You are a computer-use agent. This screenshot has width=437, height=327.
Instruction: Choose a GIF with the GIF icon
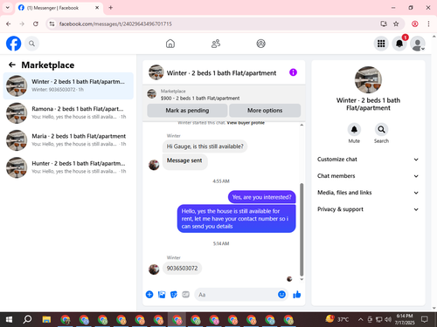185,295
